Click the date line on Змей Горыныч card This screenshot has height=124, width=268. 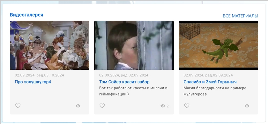[x=208, y=75]
